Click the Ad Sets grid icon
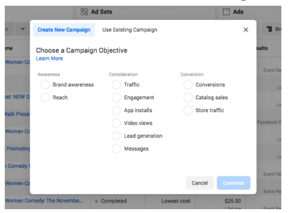Viewport: 288px width, 213px height. 85,11
